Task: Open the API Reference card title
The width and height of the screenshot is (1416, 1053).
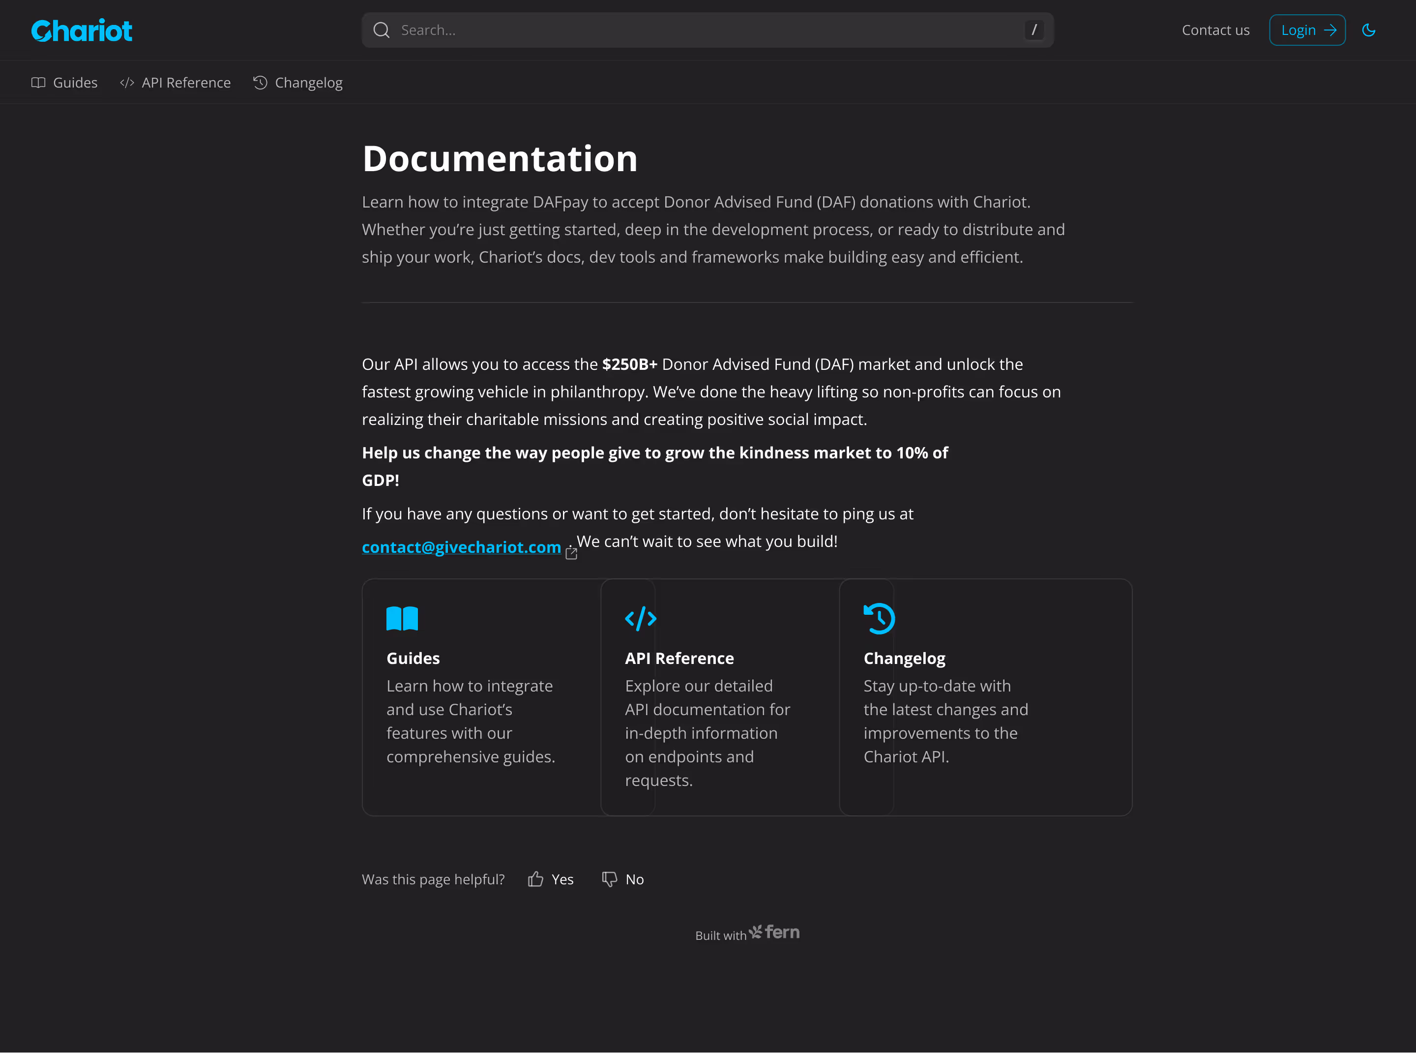Action: [679, 658]
